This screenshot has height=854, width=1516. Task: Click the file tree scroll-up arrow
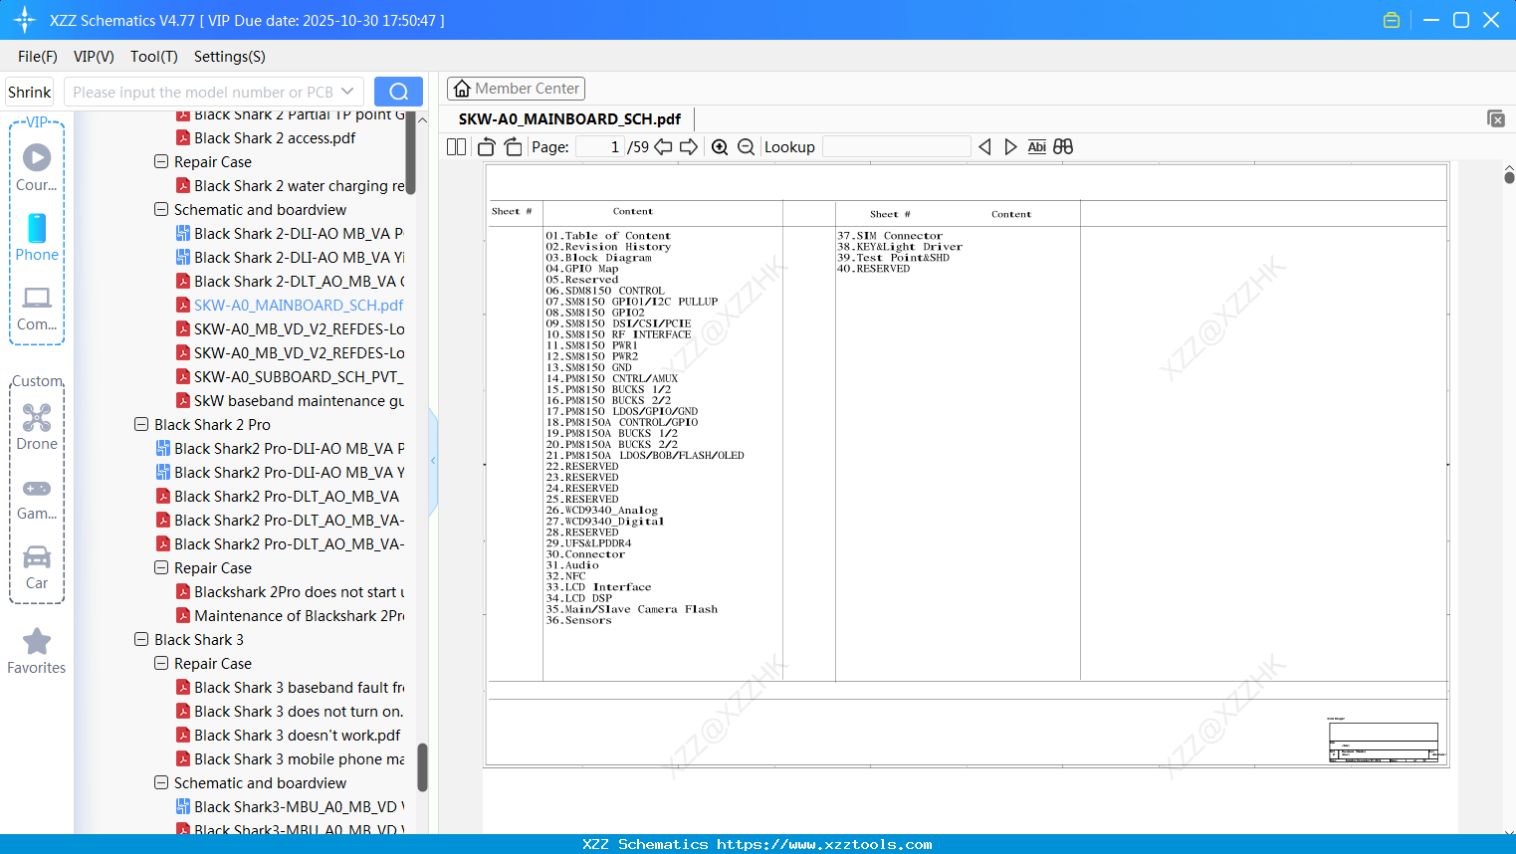point(422,119)
